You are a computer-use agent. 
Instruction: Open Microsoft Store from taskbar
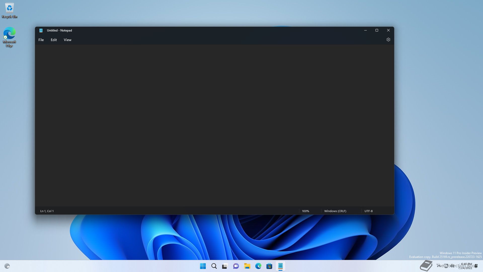click(x=269, y=266)
